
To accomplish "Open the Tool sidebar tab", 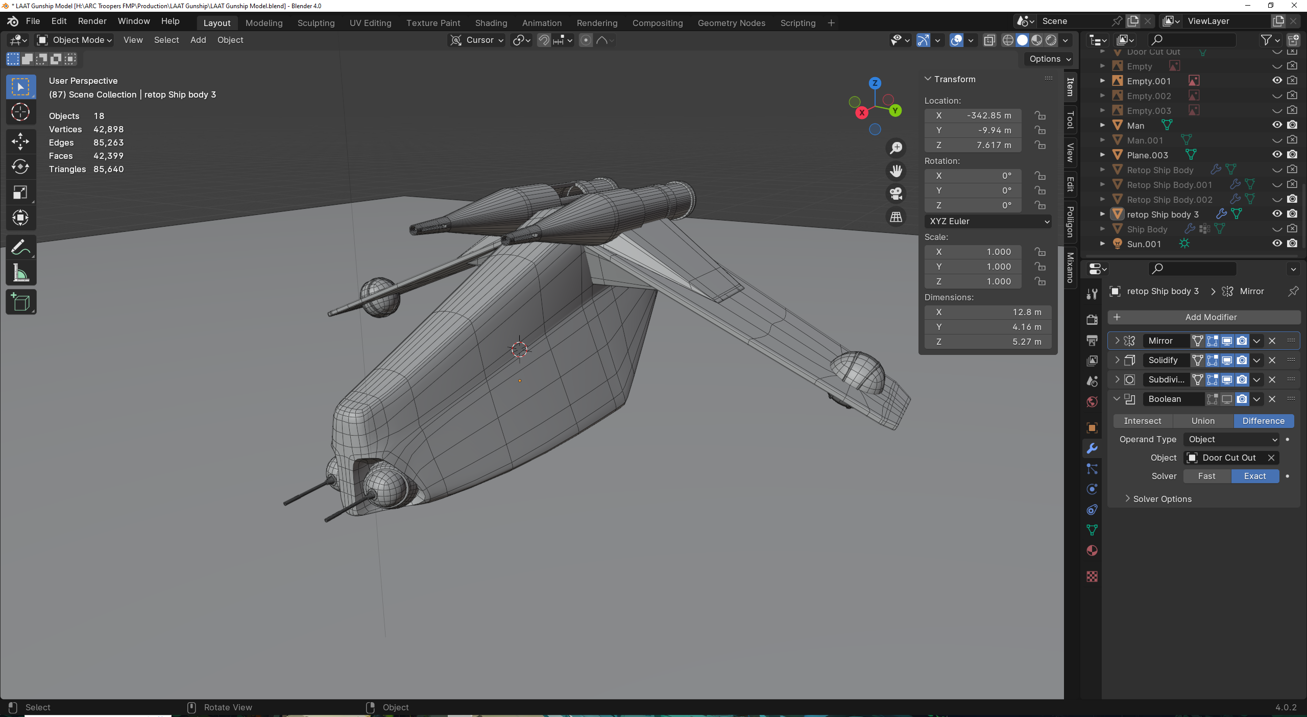I will point(1070,120).
